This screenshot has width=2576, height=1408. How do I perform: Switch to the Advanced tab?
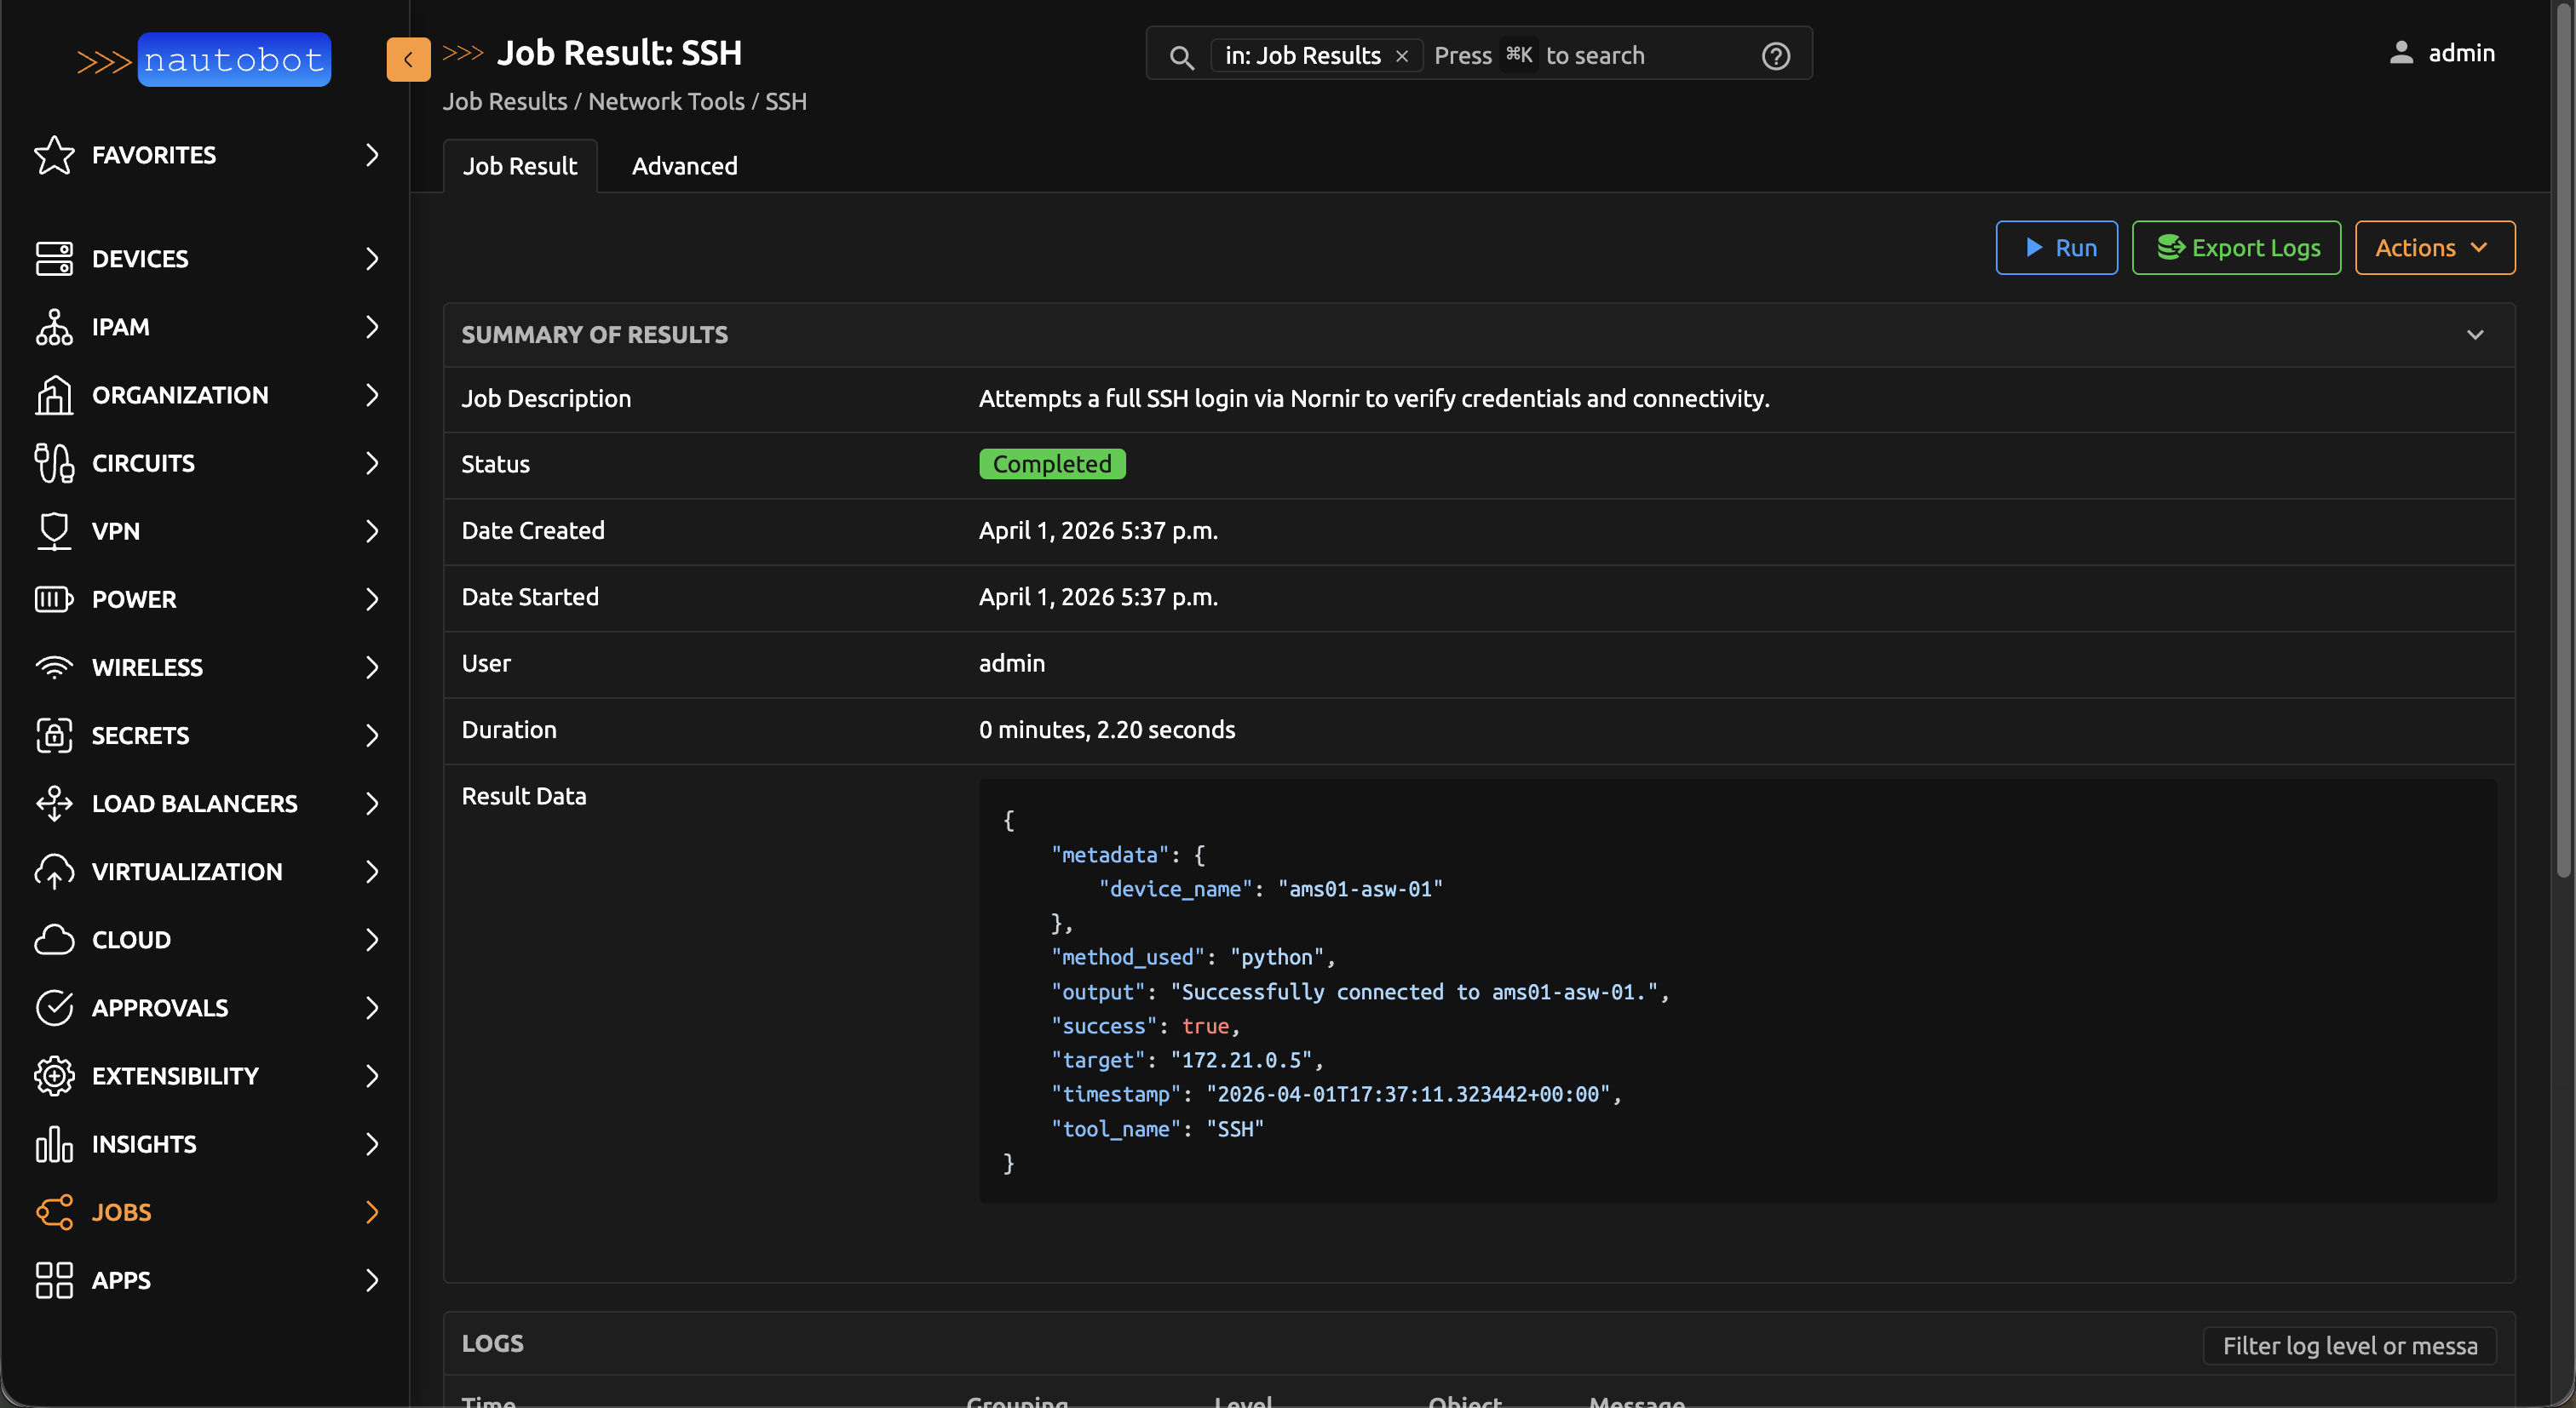click(x=684, y=166)
